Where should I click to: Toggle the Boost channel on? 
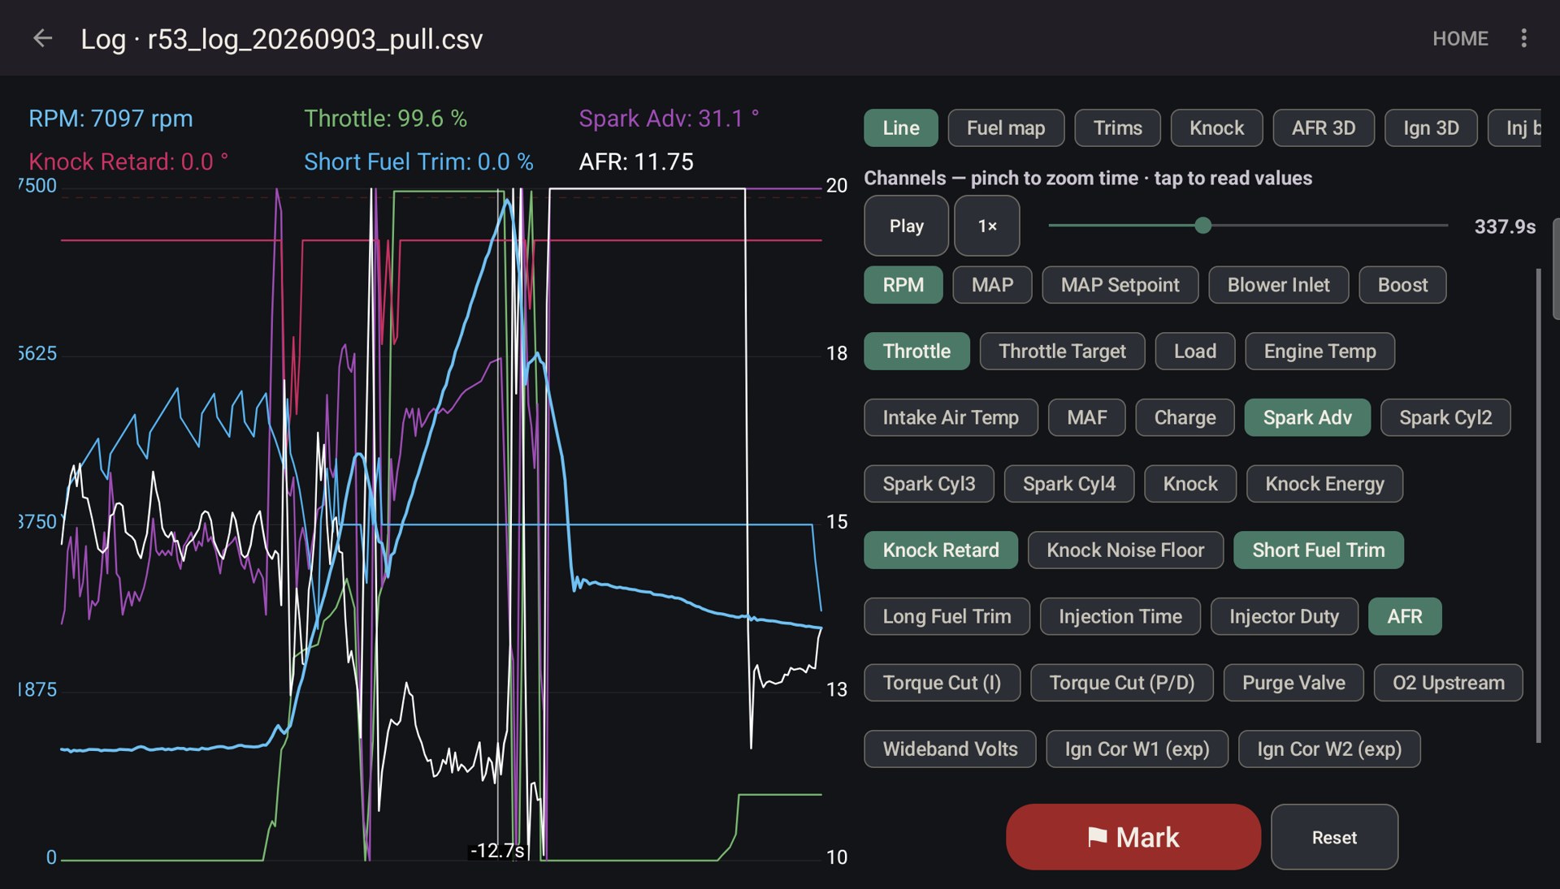tap(1402, 285)
